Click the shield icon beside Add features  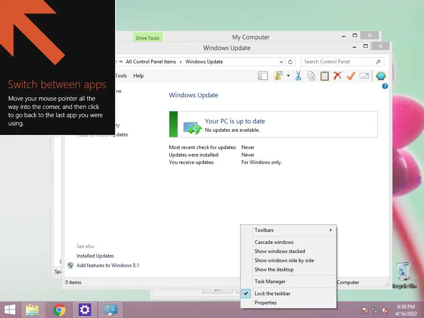click(x=70, y=265)
